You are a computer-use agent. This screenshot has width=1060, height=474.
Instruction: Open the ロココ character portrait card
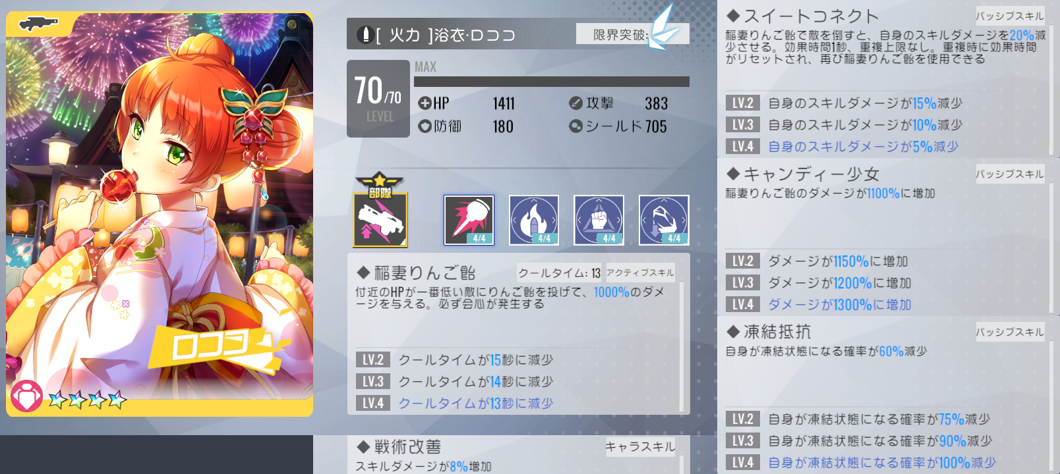(160, 214)
